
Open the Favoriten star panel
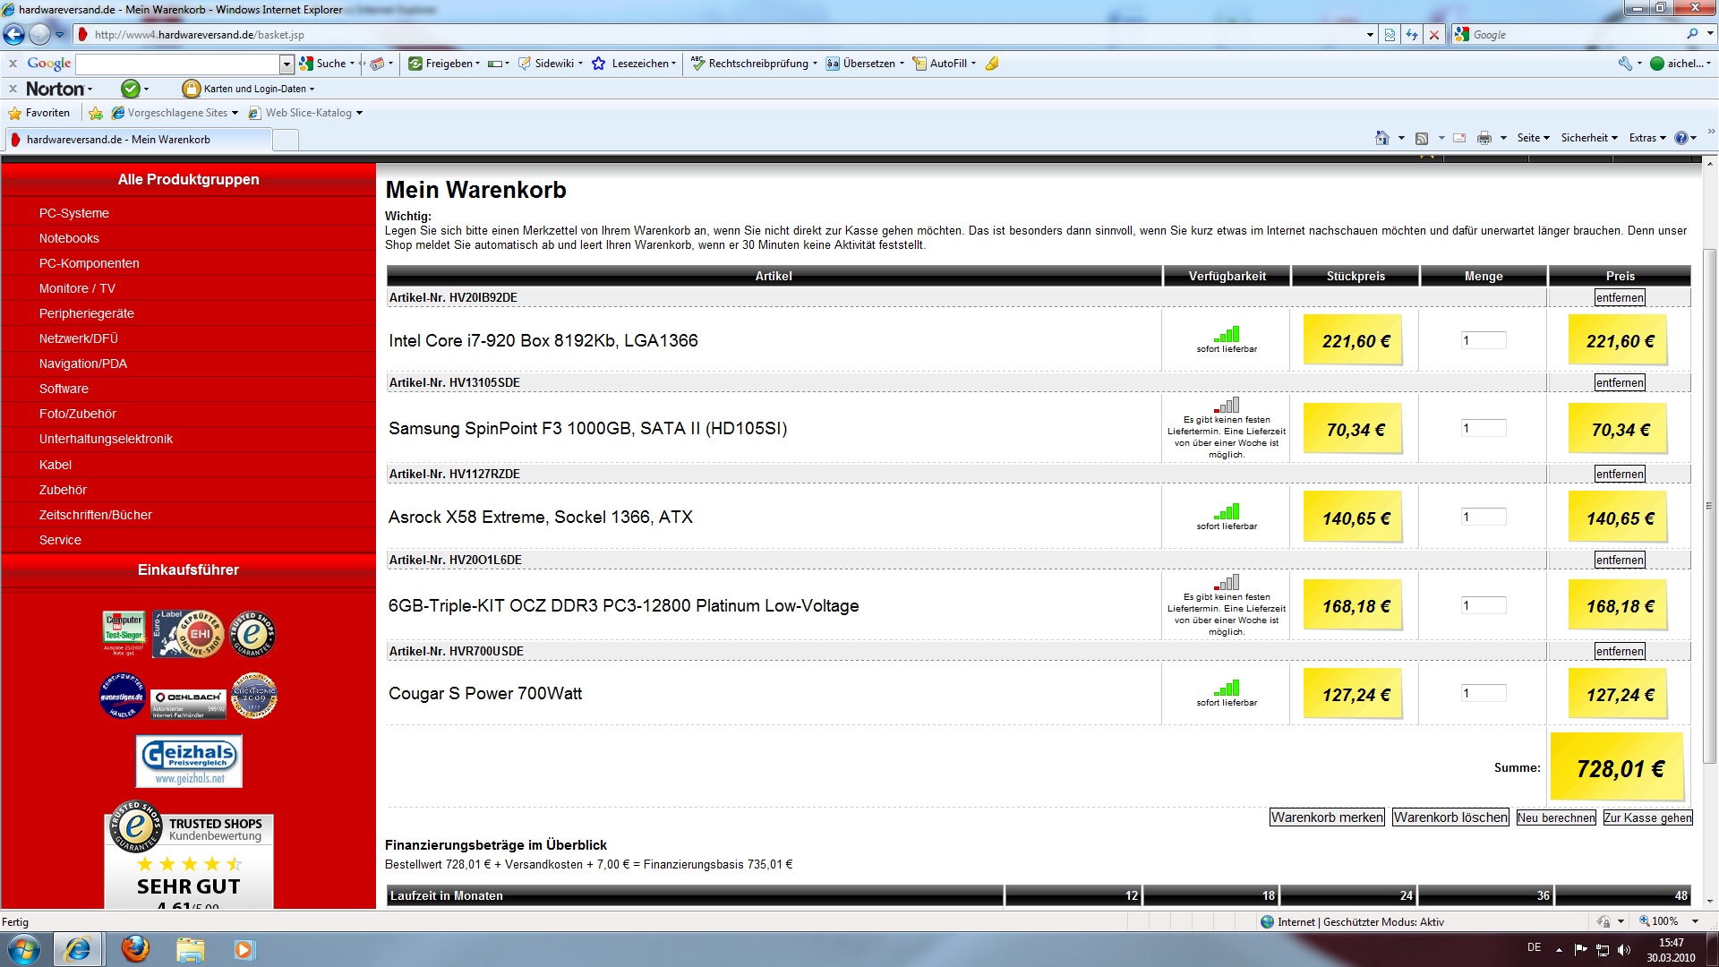click(x=38, y=113)
